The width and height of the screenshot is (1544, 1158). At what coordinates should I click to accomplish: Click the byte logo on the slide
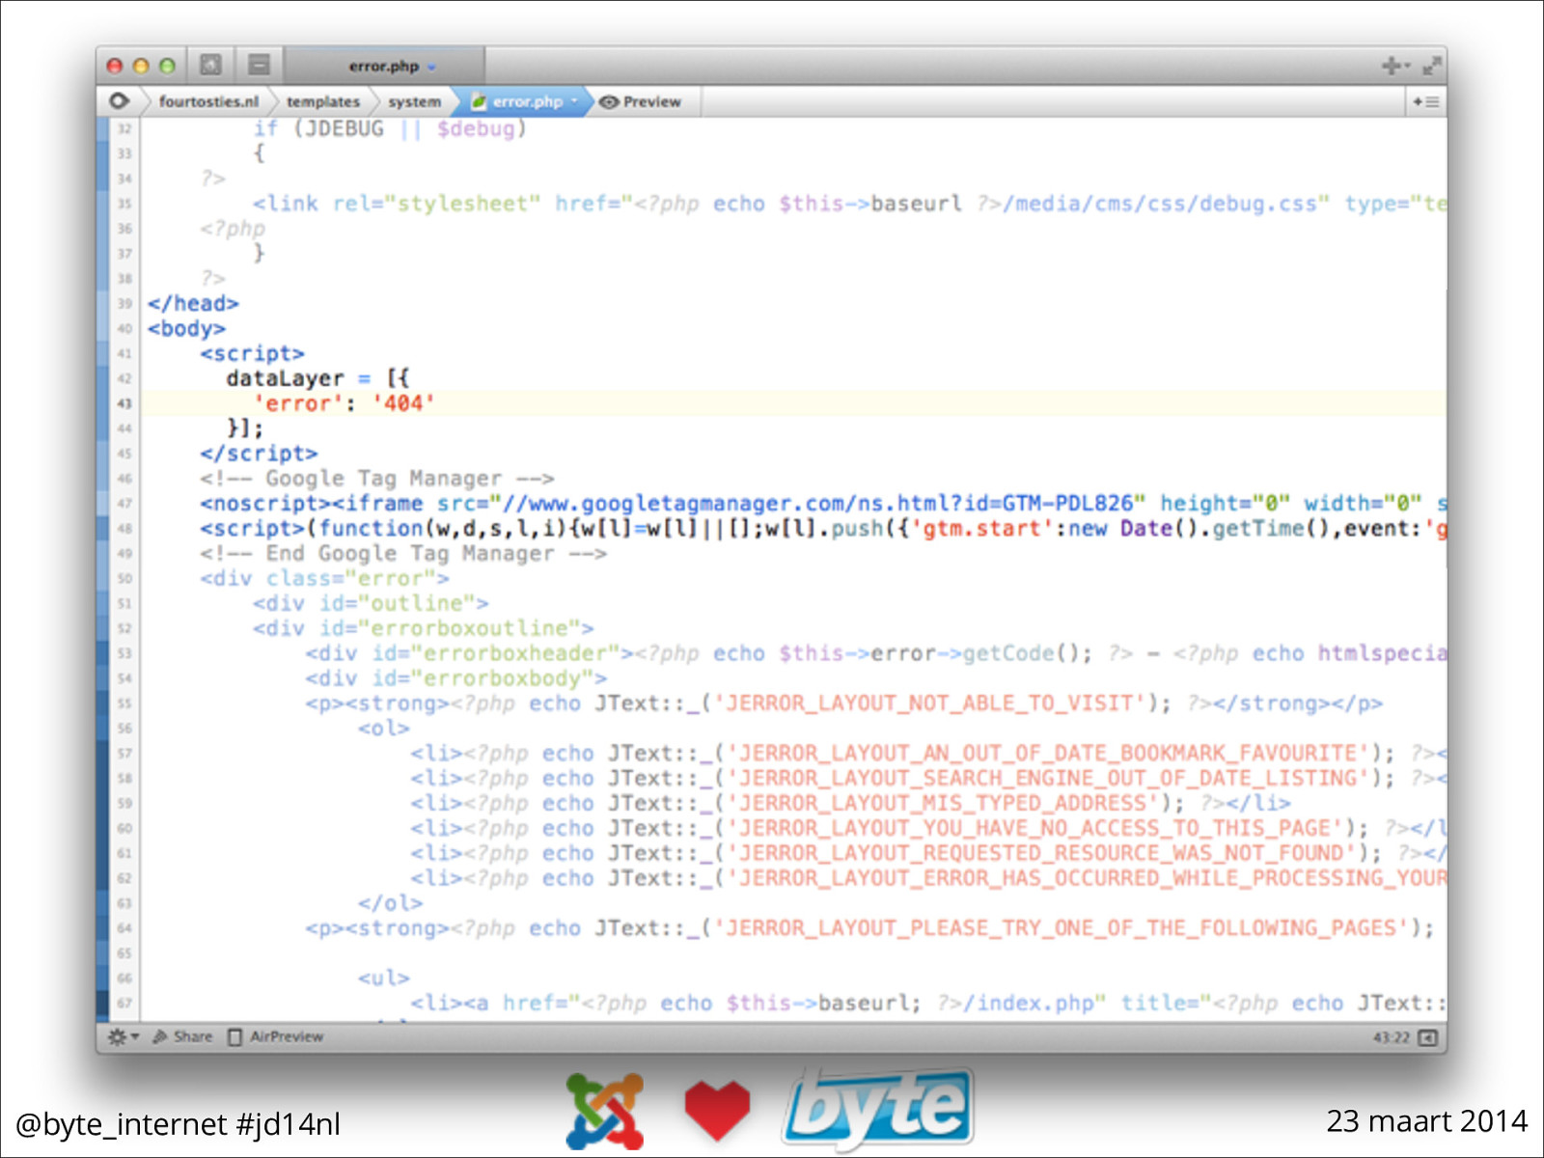877,1109
